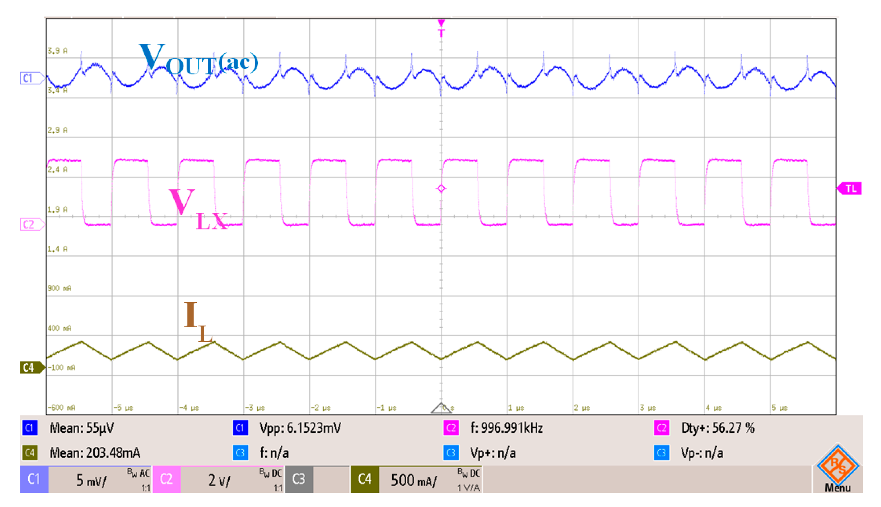Click the C1 channel marker on left edge
This screenshot has width=881, height=507.
(31, 78)
